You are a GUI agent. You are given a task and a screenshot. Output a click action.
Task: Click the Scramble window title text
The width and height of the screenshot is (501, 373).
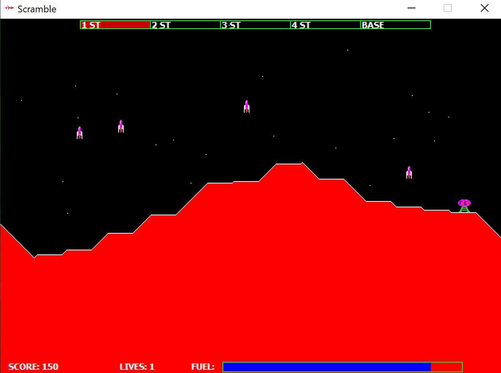pos(37,9)
